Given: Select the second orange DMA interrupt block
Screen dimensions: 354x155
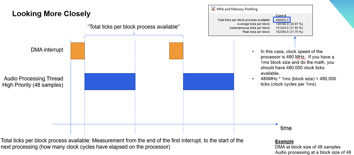Looking at the screenshot, I should (x=176, y=51).
